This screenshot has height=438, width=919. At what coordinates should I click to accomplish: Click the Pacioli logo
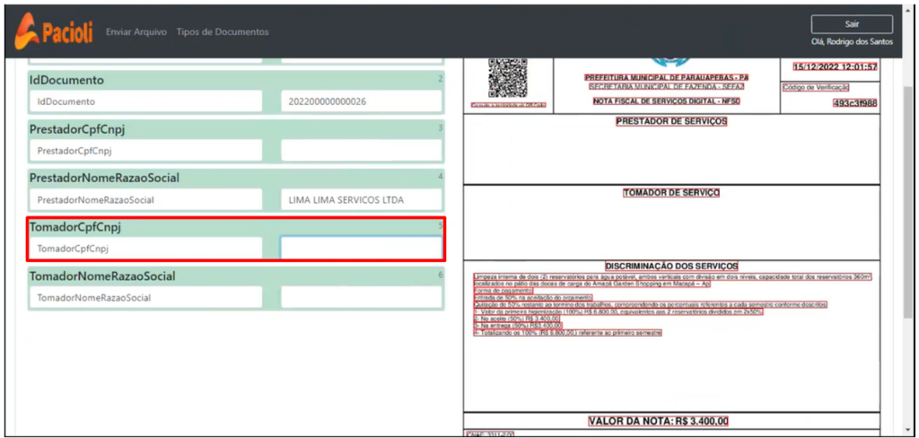point(53,31)
